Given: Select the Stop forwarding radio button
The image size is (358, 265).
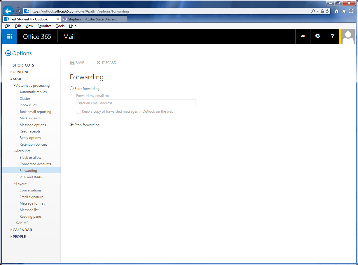Looking at the screenshot, I should tap(72, 125).
